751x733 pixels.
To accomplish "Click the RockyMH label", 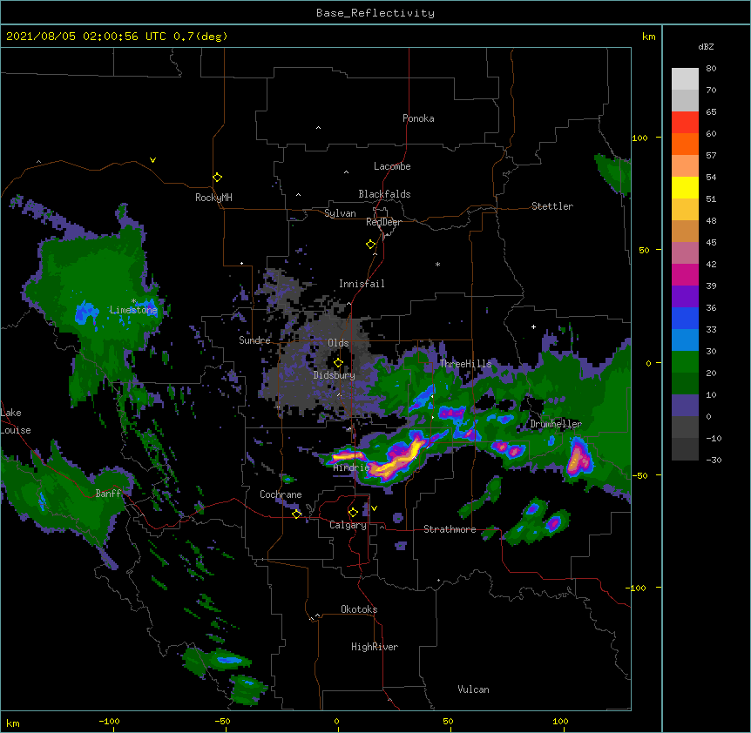I will tap(213, 198).
